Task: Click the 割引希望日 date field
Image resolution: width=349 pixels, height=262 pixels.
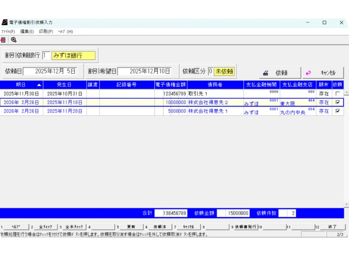Action: click(145, 71)
